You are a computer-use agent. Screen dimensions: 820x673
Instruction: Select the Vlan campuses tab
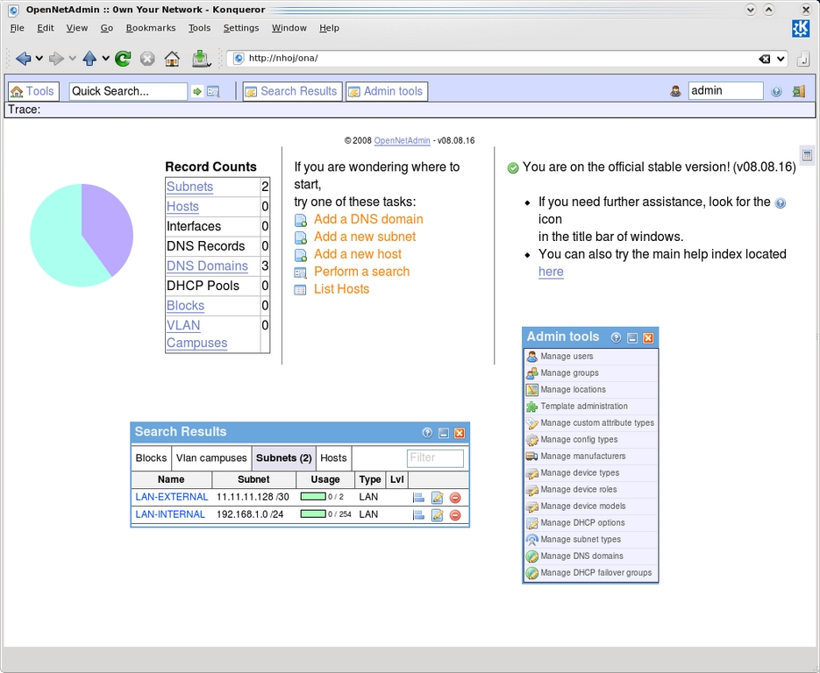pos(211,457)
